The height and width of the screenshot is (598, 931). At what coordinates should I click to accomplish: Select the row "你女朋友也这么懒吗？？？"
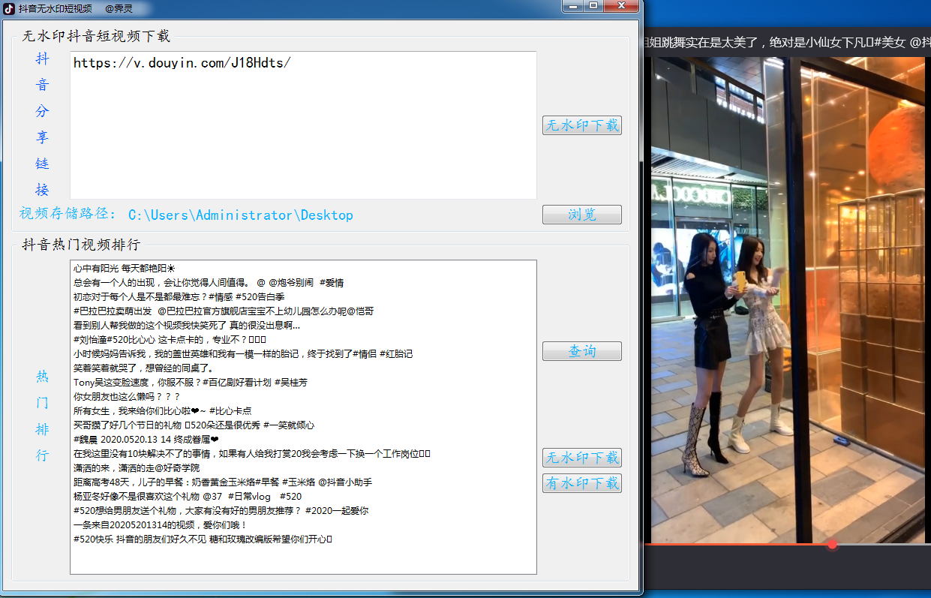pos(303,396)
